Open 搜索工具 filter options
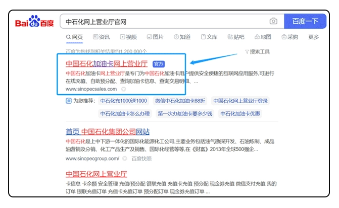 coord(257,52)
